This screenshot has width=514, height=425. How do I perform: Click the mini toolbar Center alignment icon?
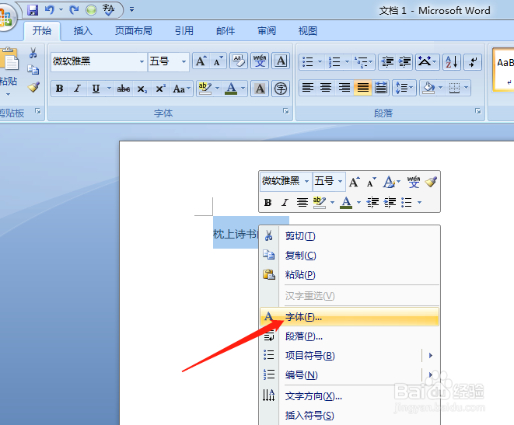point(302,202)
